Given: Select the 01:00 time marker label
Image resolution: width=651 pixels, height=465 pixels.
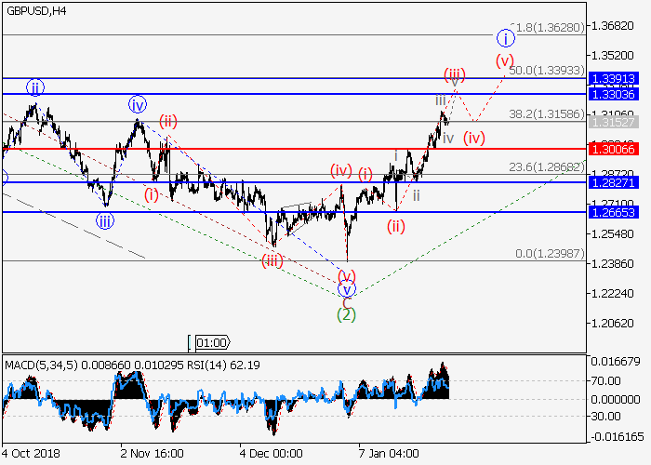Looking at the screenshot, I should (x=211, y=342).
